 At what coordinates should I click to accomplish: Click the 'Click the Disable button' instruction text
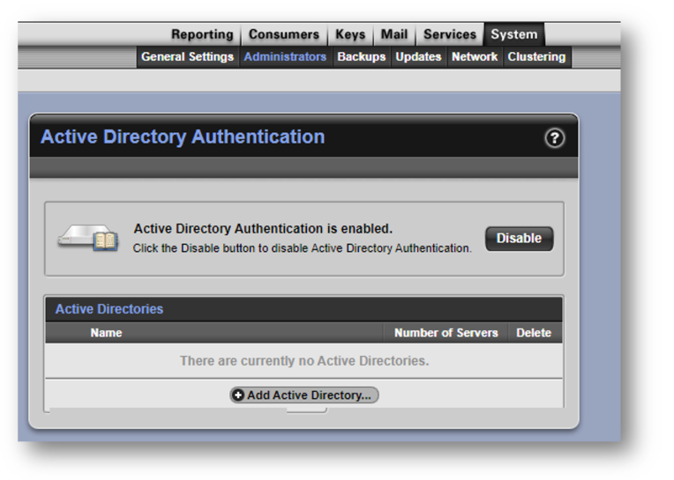pos(303,248)
